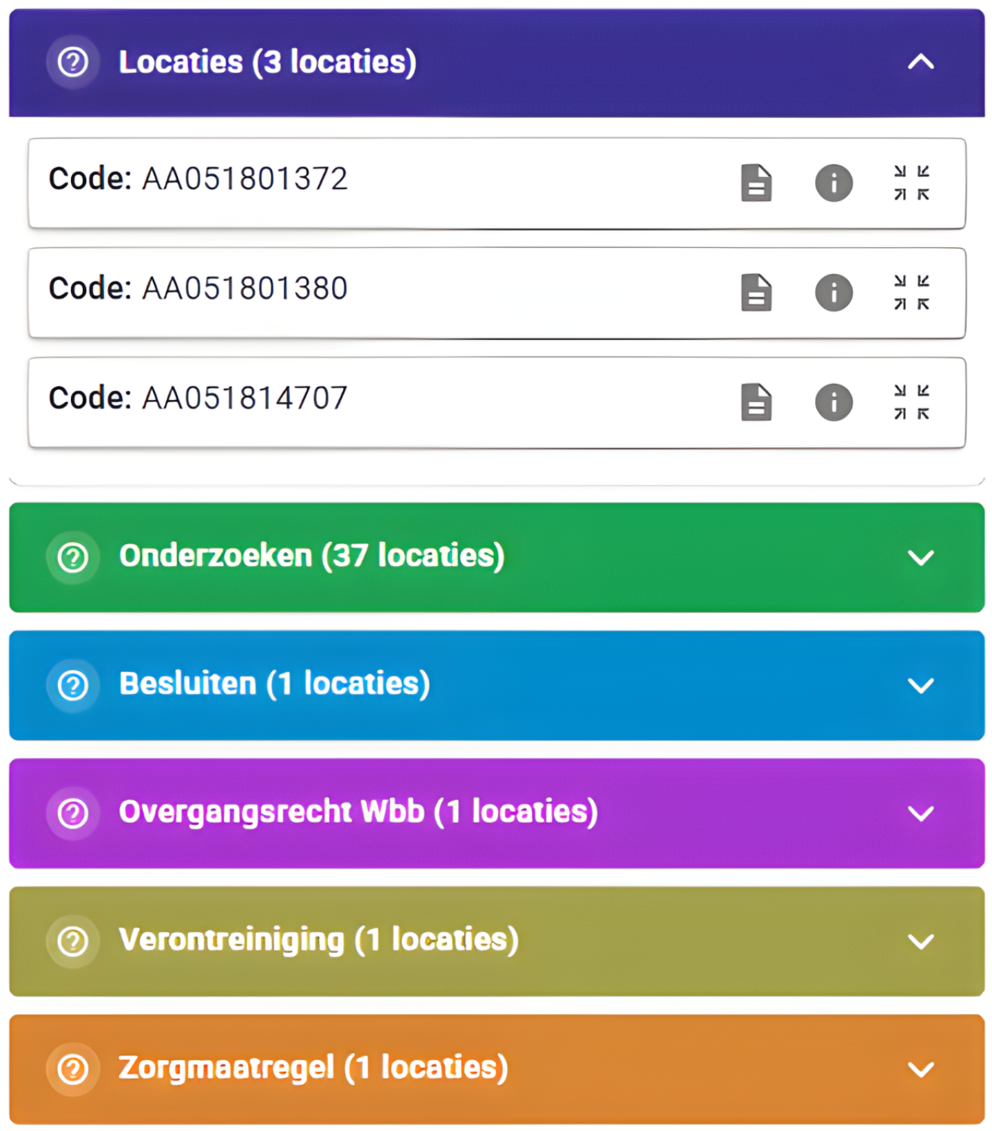992x1131 pixels.
Task: Open document icon for code AA051814707
Action: tap(756, 402)
